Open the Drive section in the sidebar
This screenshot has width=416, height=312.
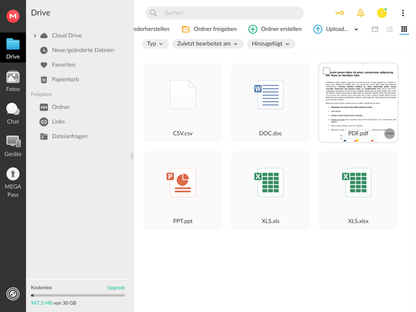coord(12,48)
